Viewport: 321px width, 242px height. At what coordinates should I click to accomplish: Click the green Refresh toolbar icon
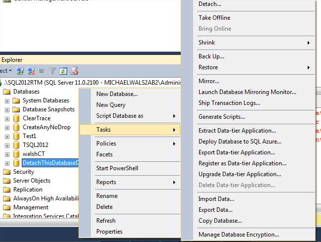tap(63, 71)
